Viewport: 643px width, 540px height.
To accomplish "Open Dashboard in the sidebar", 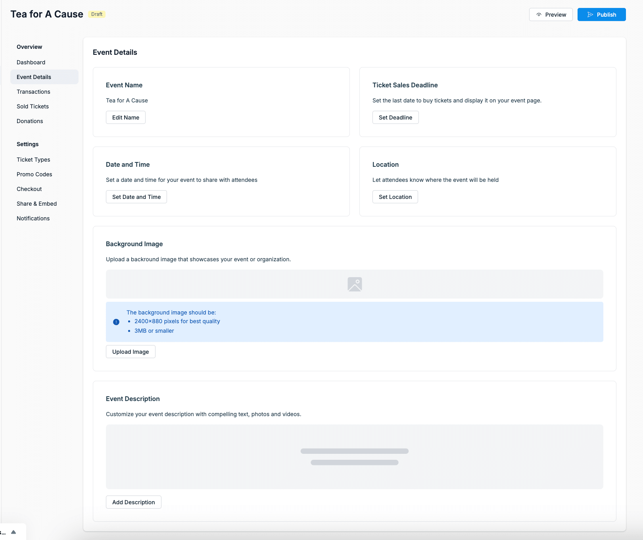I will [31, 62].
